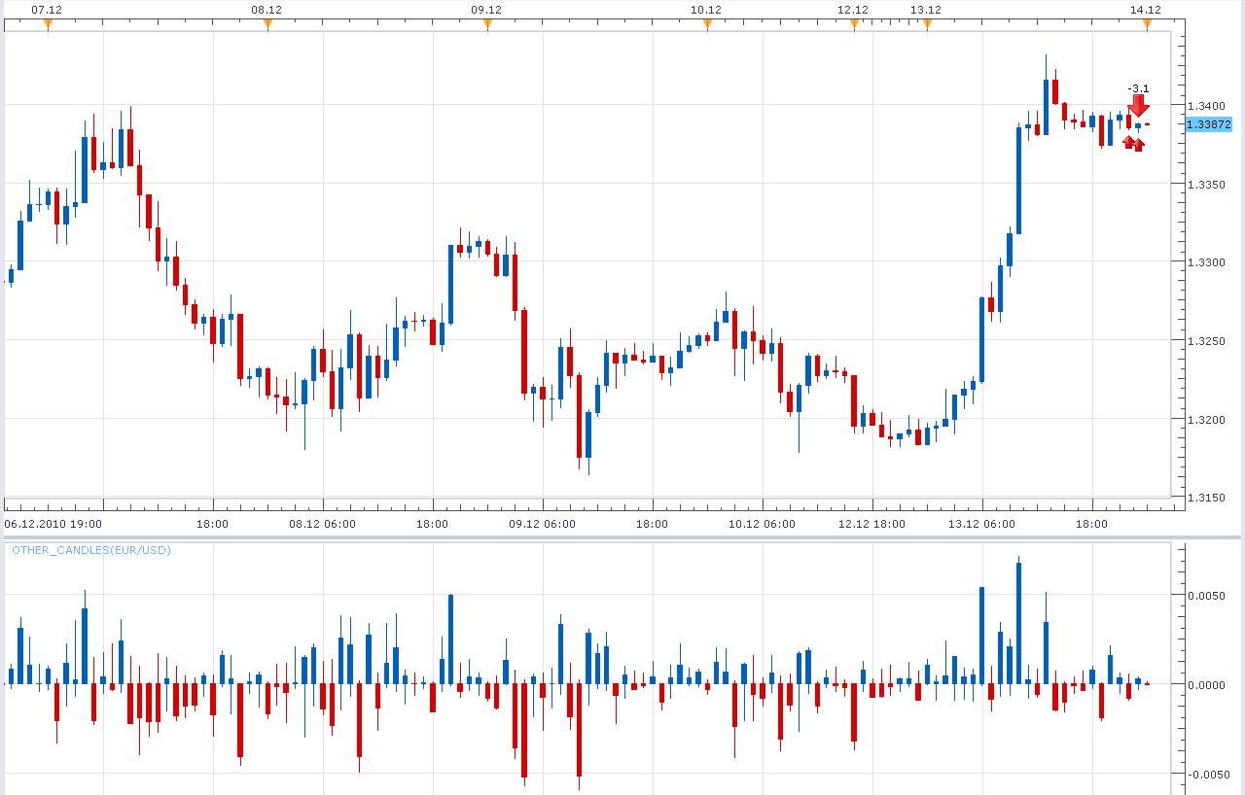
Task: Click the 12.12 18:00 time label
Action: 872,524
